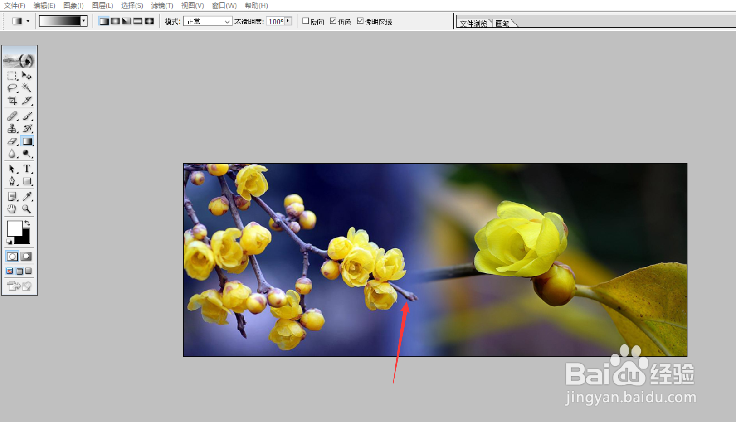Select the Healing Brush tool
The height and width of the screenshot is (422, 736).
(x=12, y=116)
